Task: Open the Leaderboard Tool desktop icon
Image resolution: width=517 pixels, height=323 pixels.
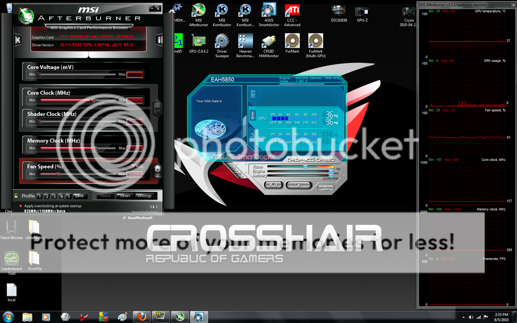Action: 12,263
